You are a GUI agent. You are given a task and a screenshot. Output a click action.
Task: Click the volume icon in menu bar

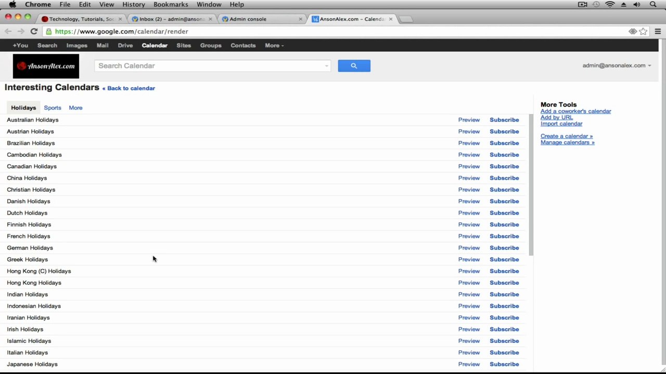coord(636,4)
